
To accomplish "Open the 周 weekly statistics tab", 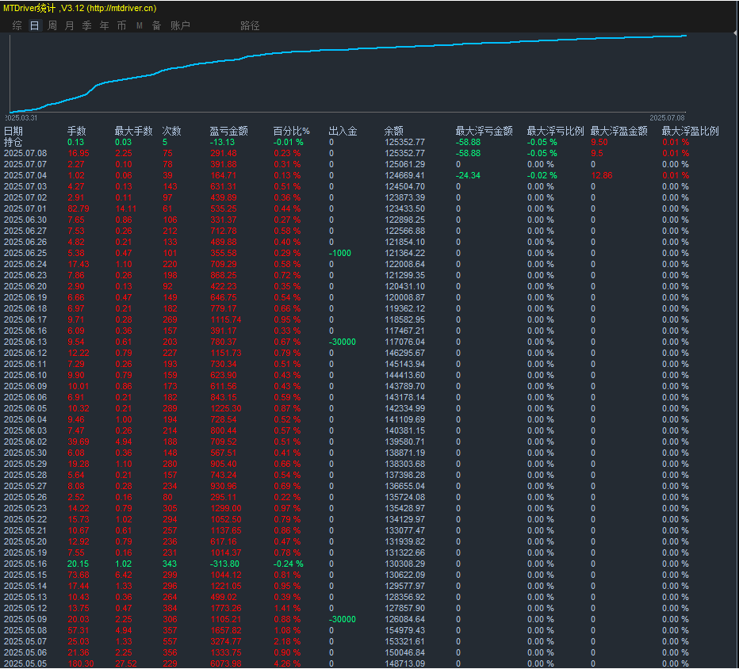I will (x=52, y=25).
